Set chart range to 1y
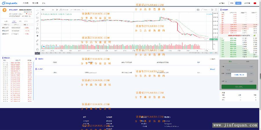 click(47, 53)
